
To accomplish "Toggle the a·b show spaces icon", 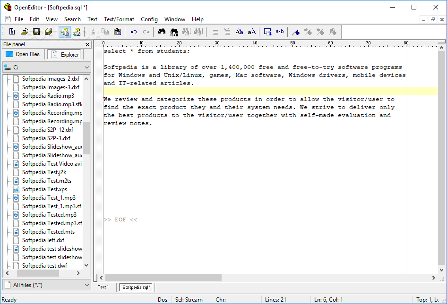I will click(x=280, y=32).
